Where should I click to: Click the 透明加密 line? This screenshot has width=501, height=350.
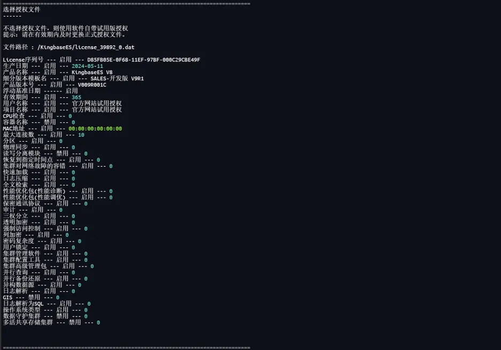[39, 222]
